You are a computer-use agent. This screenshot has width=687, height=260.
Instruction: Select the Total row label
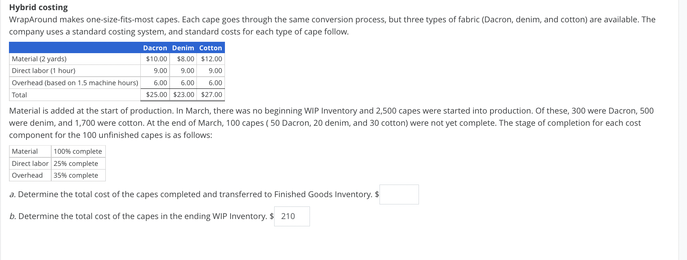[19, 95]
